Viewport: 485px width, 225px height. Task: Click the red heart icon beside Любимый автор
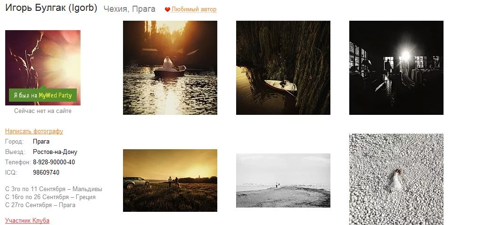167,9
